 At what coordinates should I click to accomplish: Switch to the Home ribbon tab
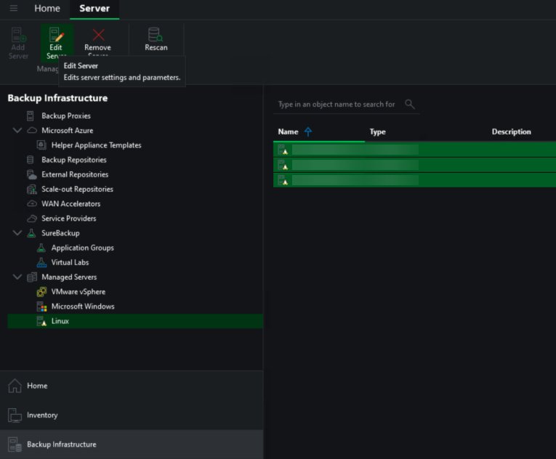tap(47, 9)
